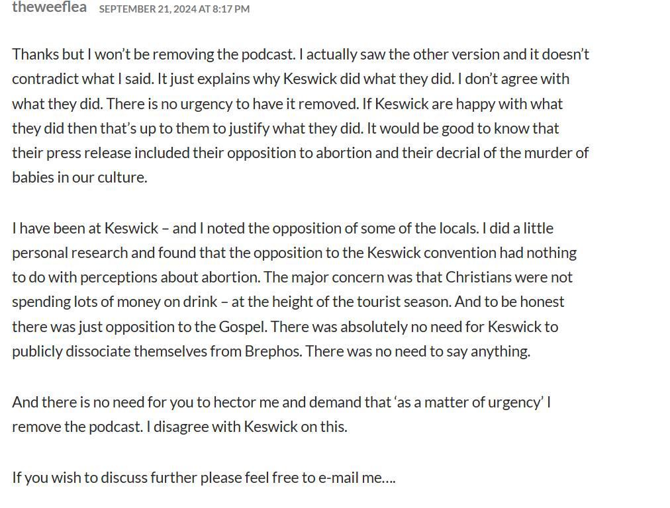Click the phrase "spending lots of money on drink"
This screenshot has height=508, width=670.
pos(115,302)
